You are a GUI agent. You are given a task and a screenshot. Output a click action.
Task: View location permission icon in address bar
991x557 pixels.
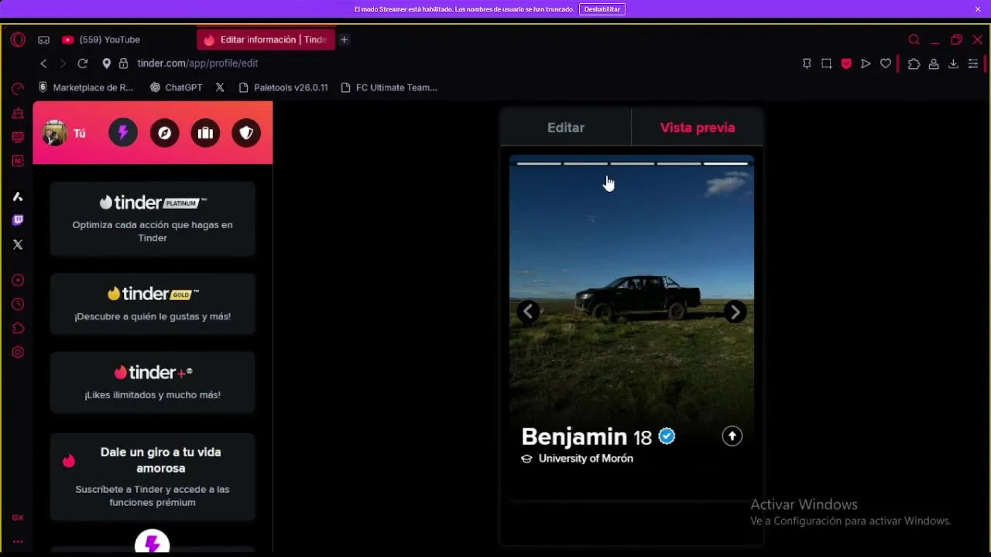pos(106,63)
